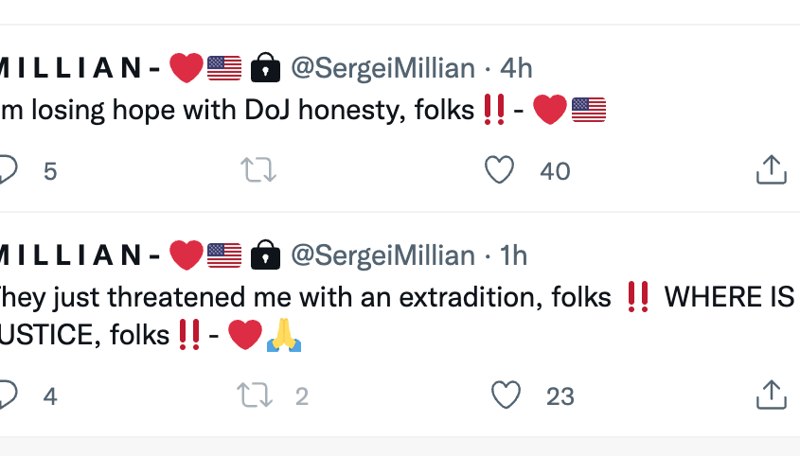Viewport: 800px width, 456px height.
Task: Reply to the 'threatened me with extradition' tweet
Action: coord(8,395)
